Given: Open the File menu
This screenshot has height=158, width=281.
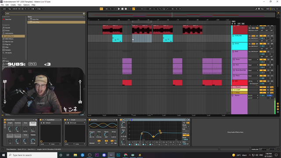Looking at the screenshot, I should (x=2, y=5).
